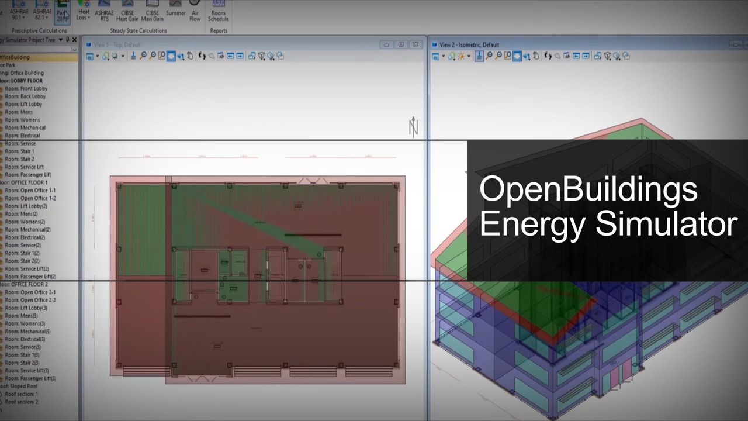Viewport: 748px width, 421px height.
Task: Adjust view brightness in View 1
Action: 115,56
